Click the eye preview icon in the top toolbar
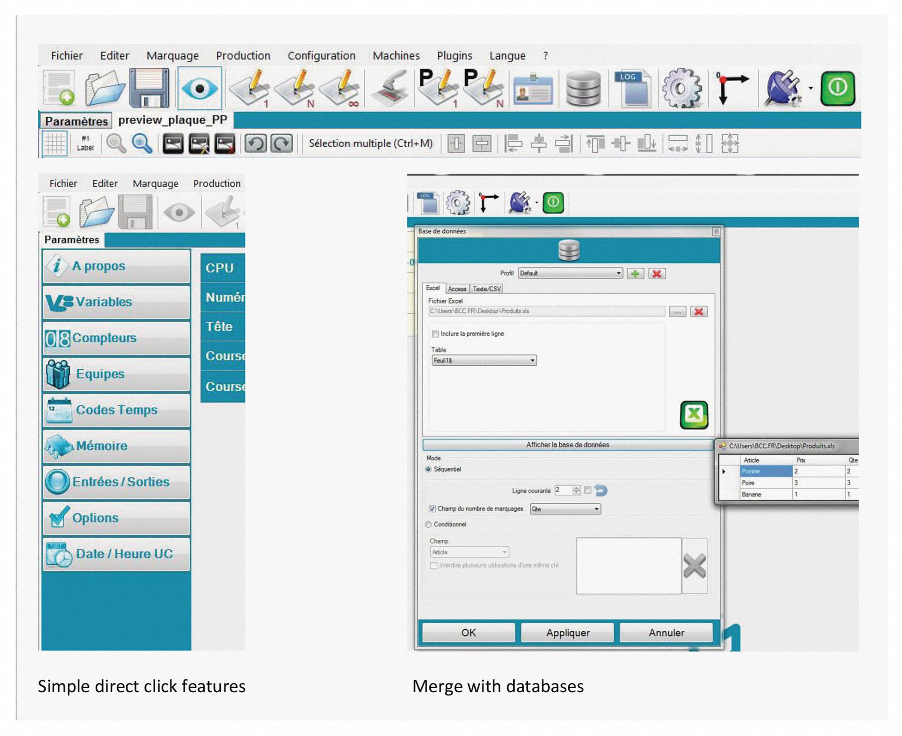The image size is (902, 736). point(200,88)
